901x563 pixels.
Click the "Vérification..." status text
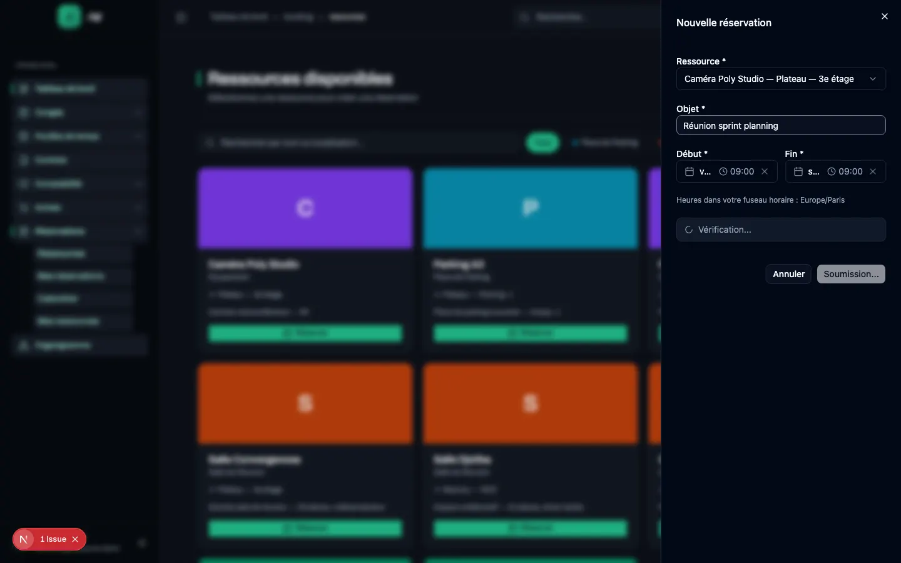pos(725,230)
